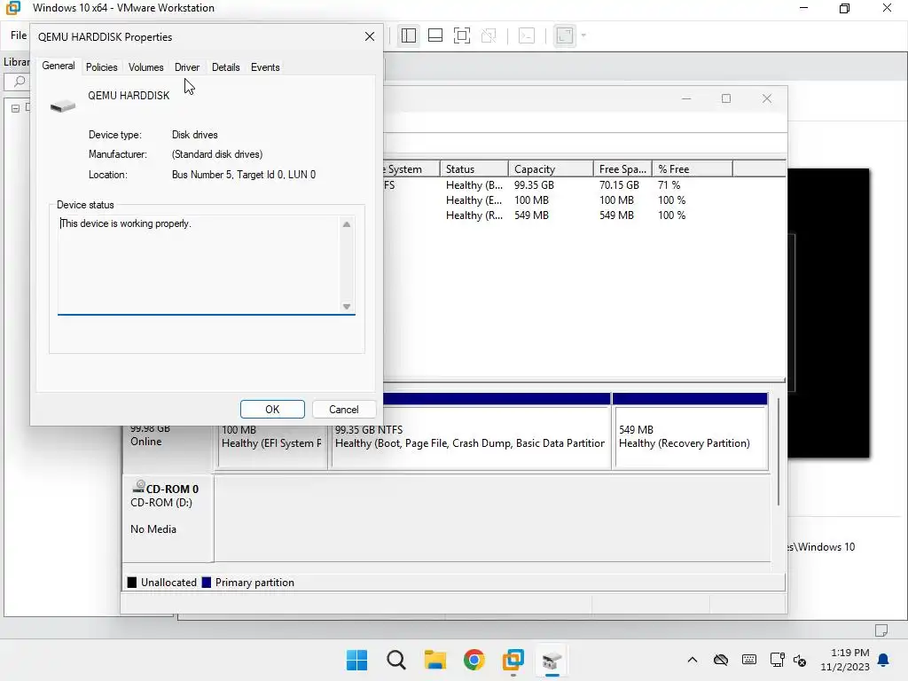The width and height of the screenshot is (908, 681).
Task: Restore down the VMware Workstation window
Action: 844,8
